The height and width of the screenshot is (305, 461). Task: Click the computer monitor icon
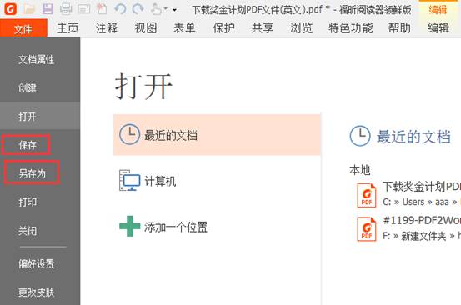click(129, 180)
